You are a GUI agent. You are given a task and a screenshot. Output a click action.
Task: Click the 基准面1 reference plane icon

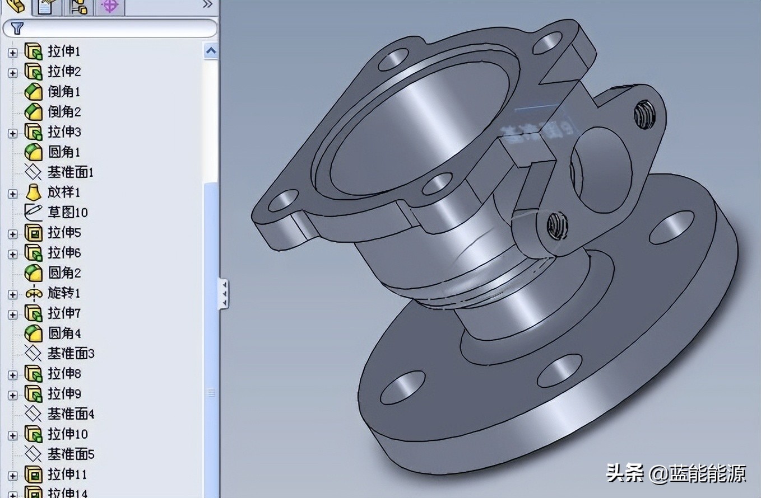[34, 172]
